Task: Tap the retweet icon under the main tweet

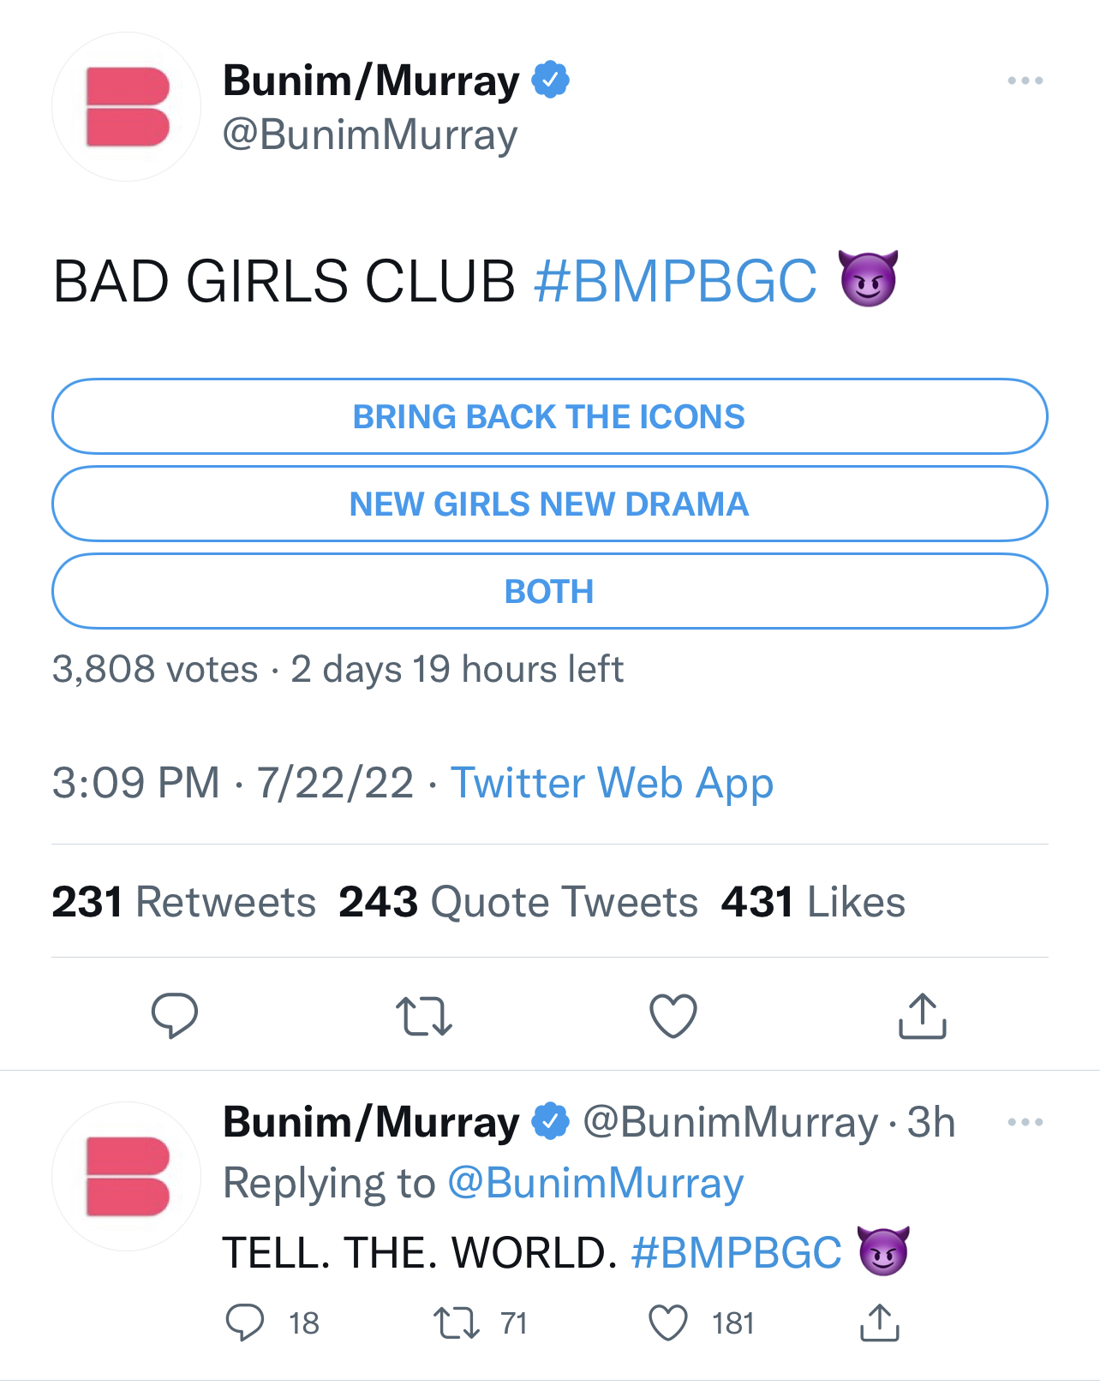Action: pyautogui.click(x=424, y=1016)
